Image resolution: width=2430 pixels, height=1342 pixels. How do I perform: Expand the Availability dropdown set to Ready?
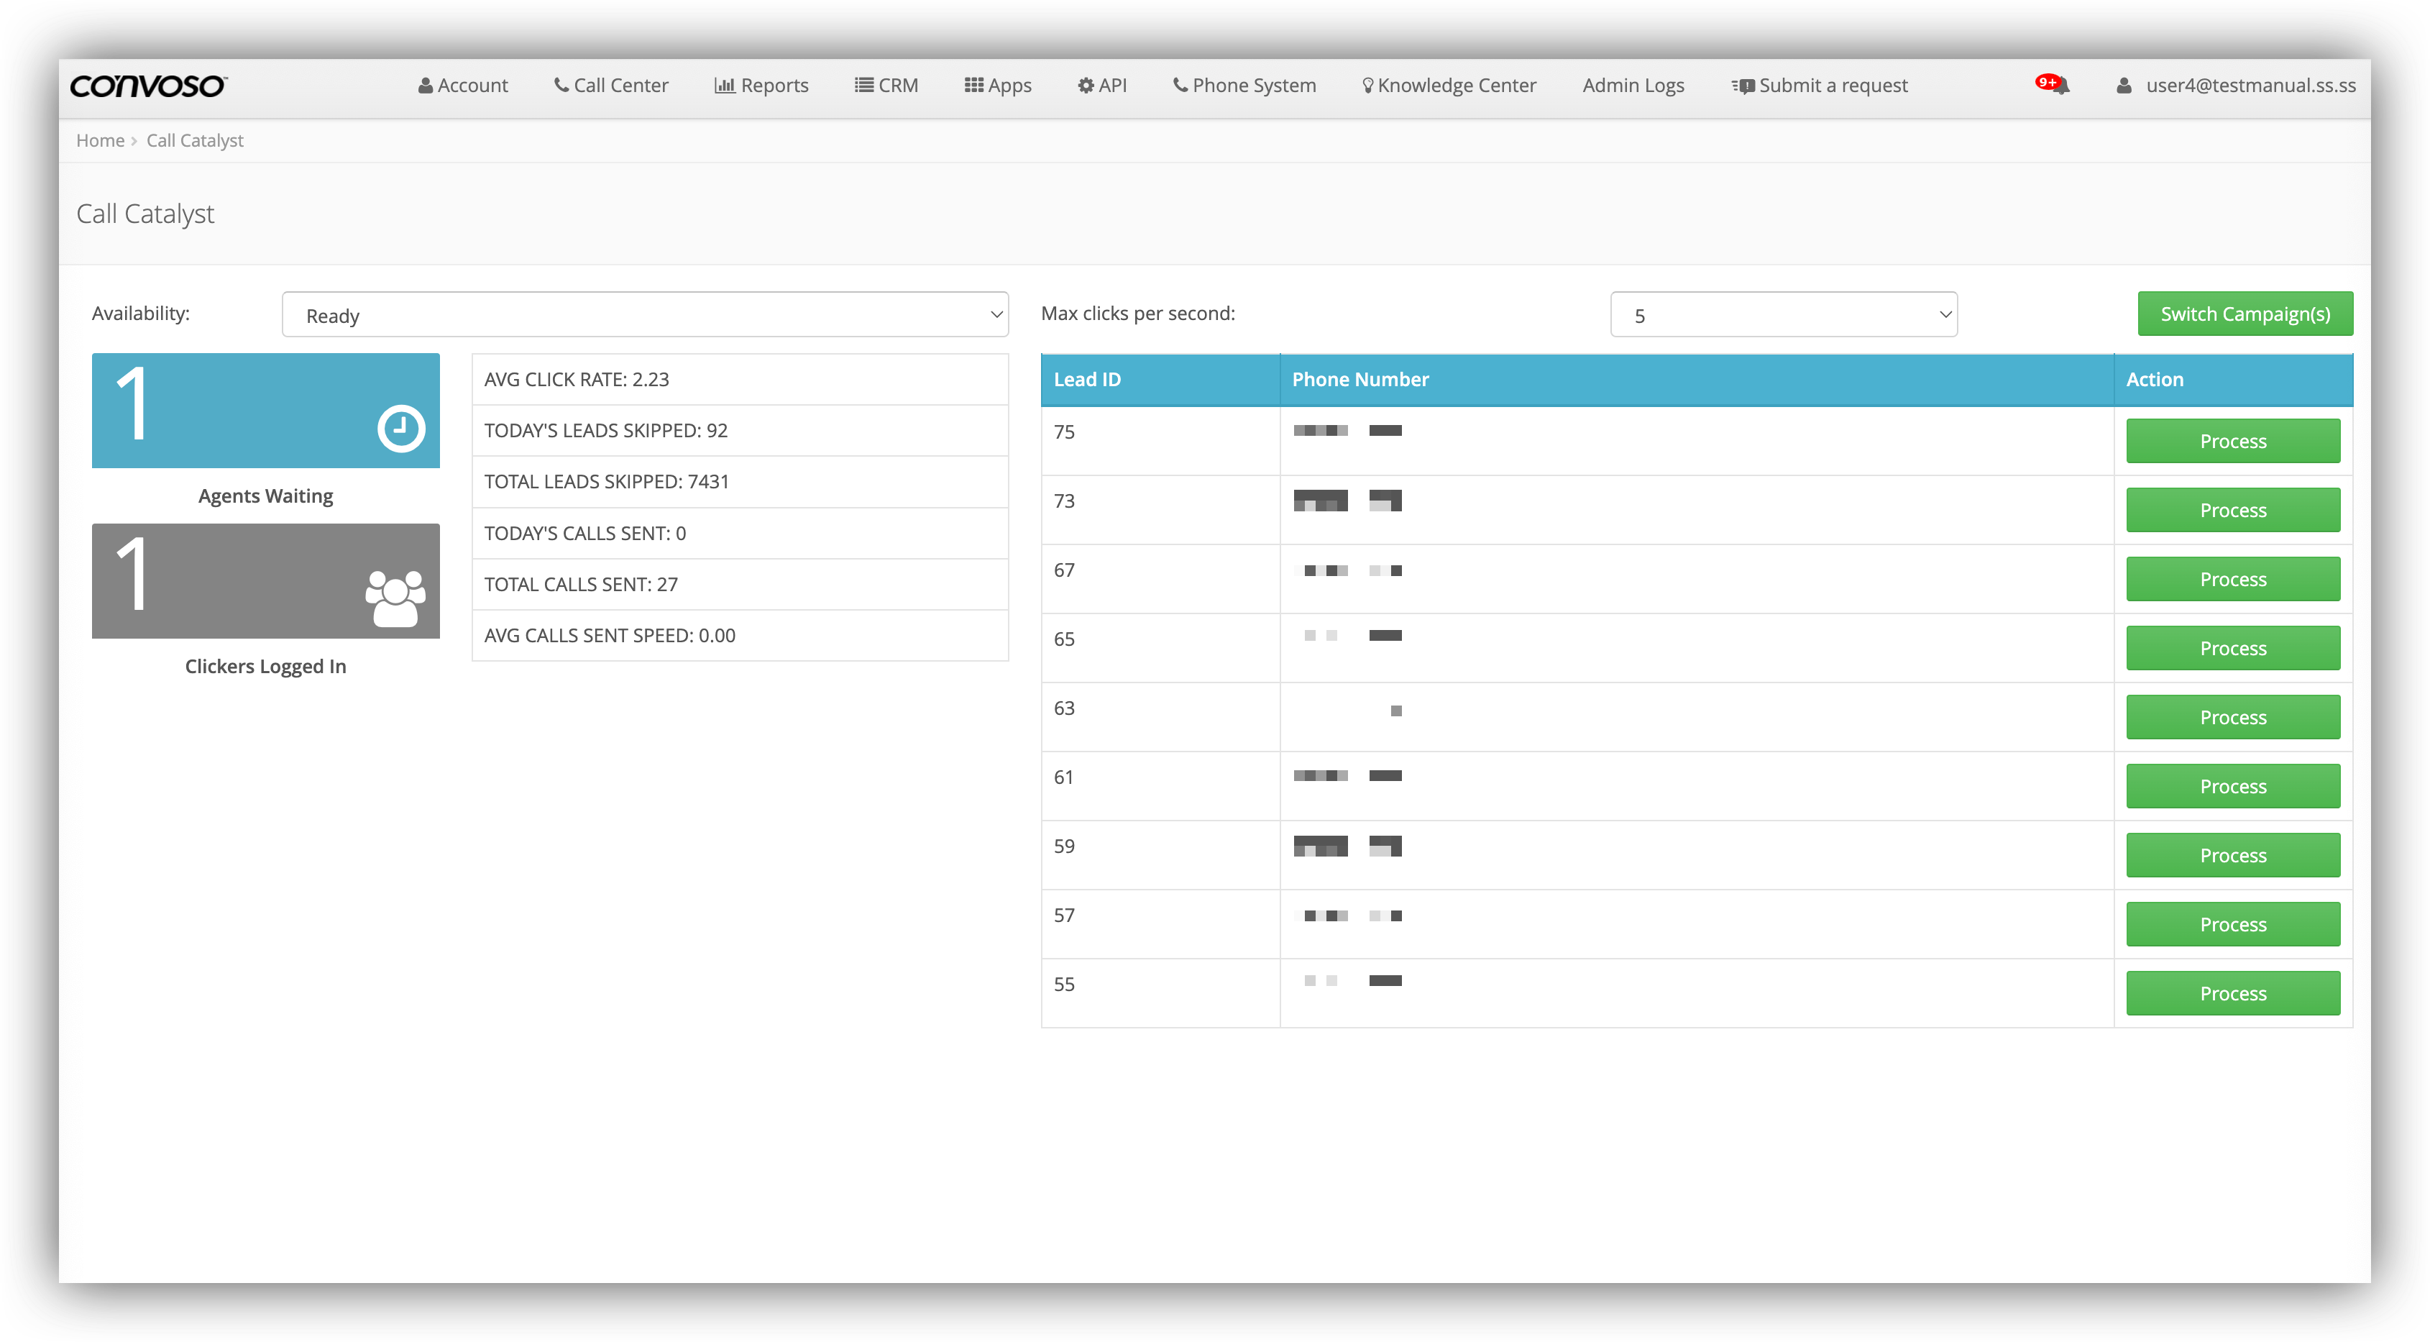(x=645, y=315)
